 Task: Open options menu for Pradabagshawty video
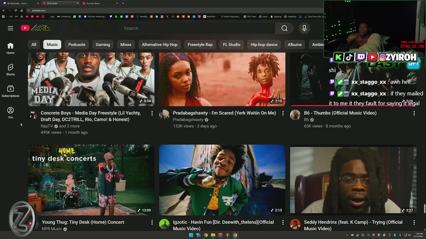pos(283,113)
